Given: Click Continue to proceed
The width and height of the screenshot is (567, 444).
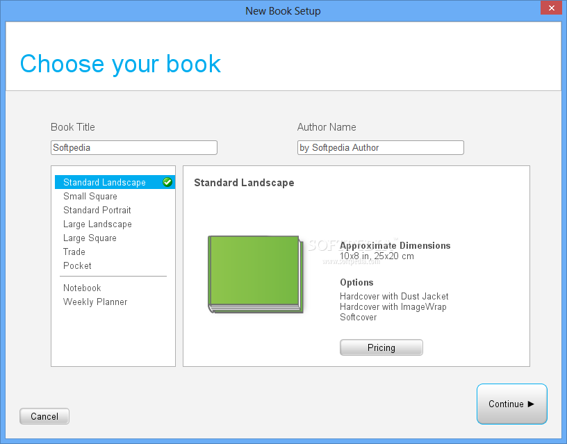Looking at the screenshot, I should (511, 404).
